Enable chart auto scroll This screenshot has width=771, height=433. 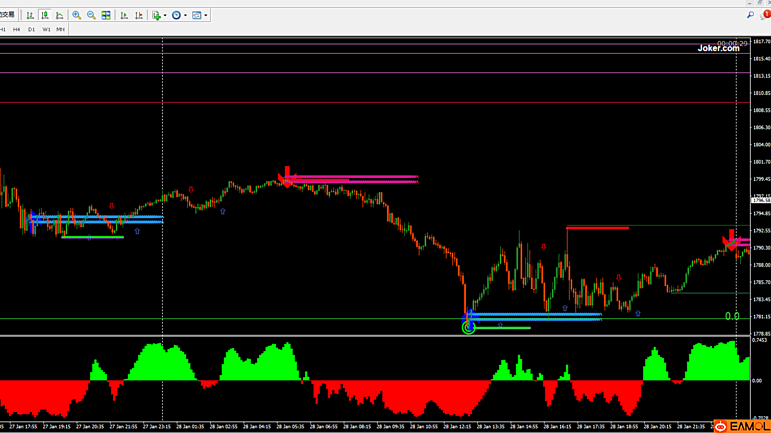pyautogui.click(x=124, y=15)
